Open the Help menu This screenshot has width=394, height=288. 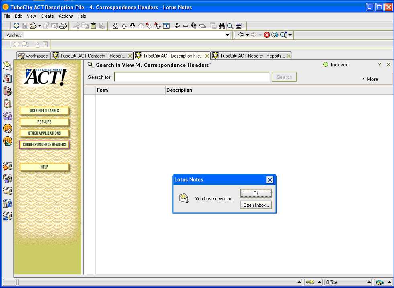pos(82,16)
